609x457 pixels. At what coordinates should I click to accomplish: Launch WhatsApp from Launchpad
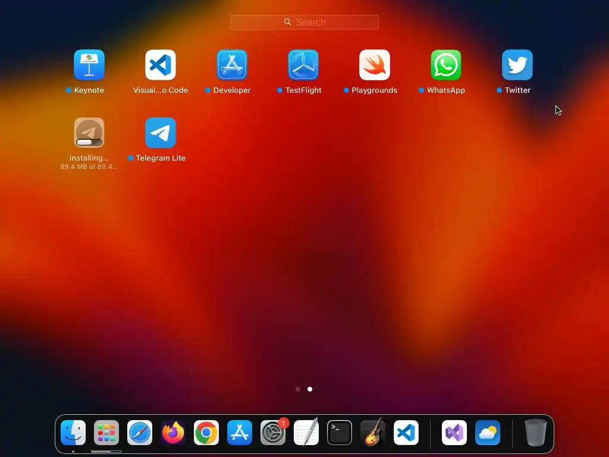coord(446,65)
